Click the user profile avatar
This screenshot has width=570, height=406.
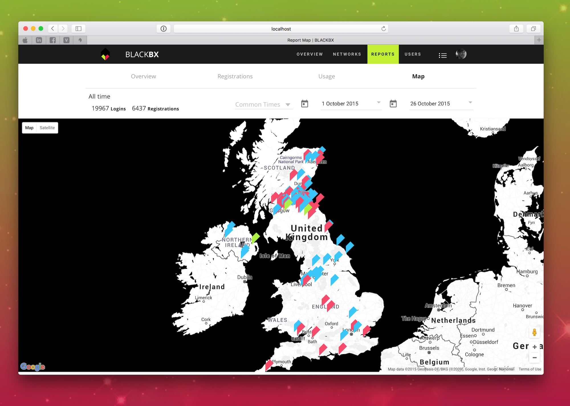click(461, 54)
